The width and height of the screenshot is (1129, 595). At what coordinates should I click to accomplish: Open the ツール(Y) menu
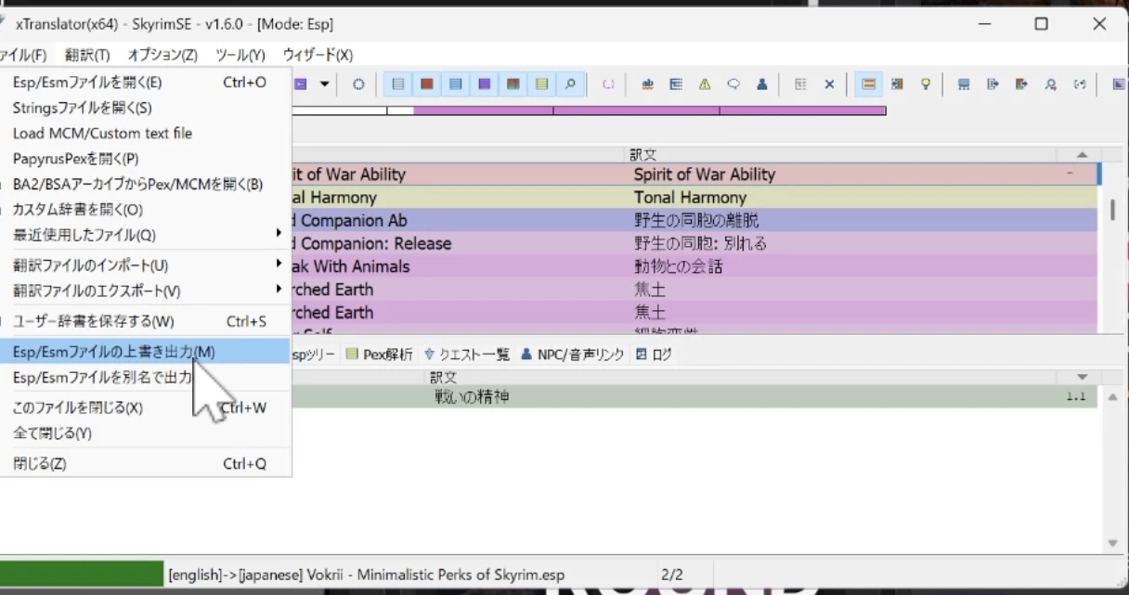(x=240, y=55)
